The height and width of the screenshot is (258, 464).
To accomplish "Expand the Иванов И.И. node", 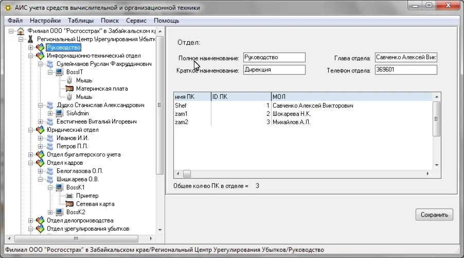I will (40, 138).
